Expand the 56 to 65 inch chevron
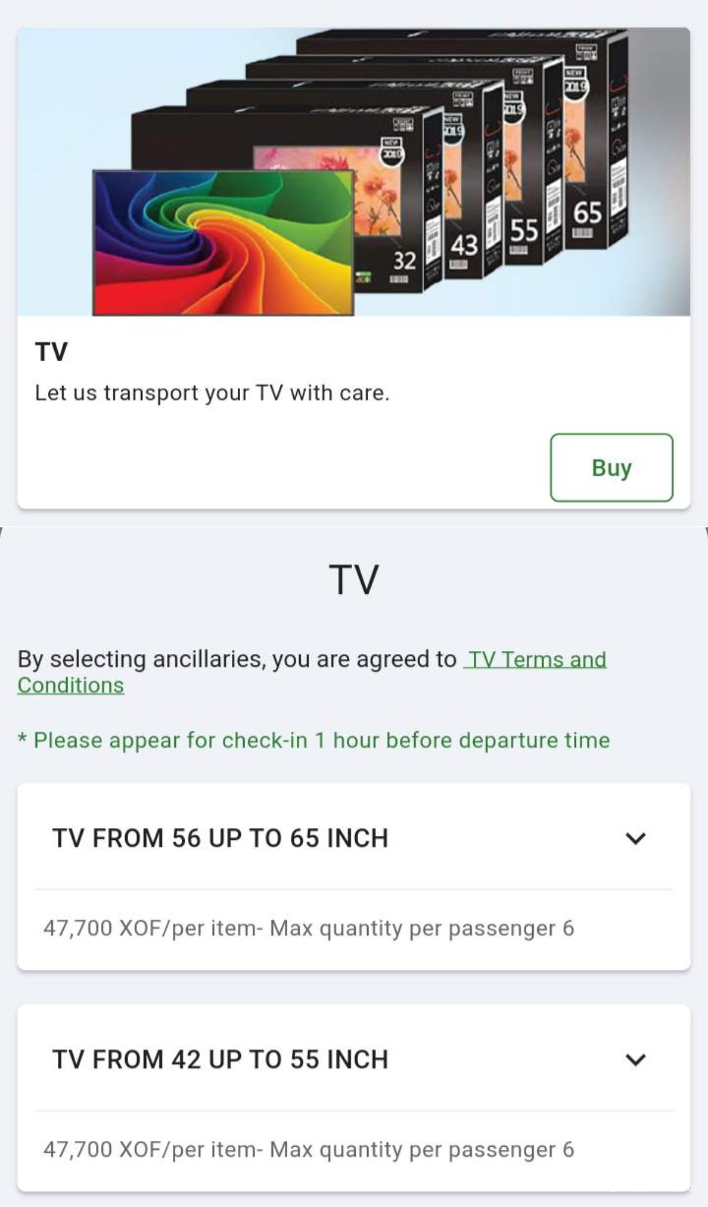The width and height of the screenshot is (708, 1207). [x=635, y=838]
